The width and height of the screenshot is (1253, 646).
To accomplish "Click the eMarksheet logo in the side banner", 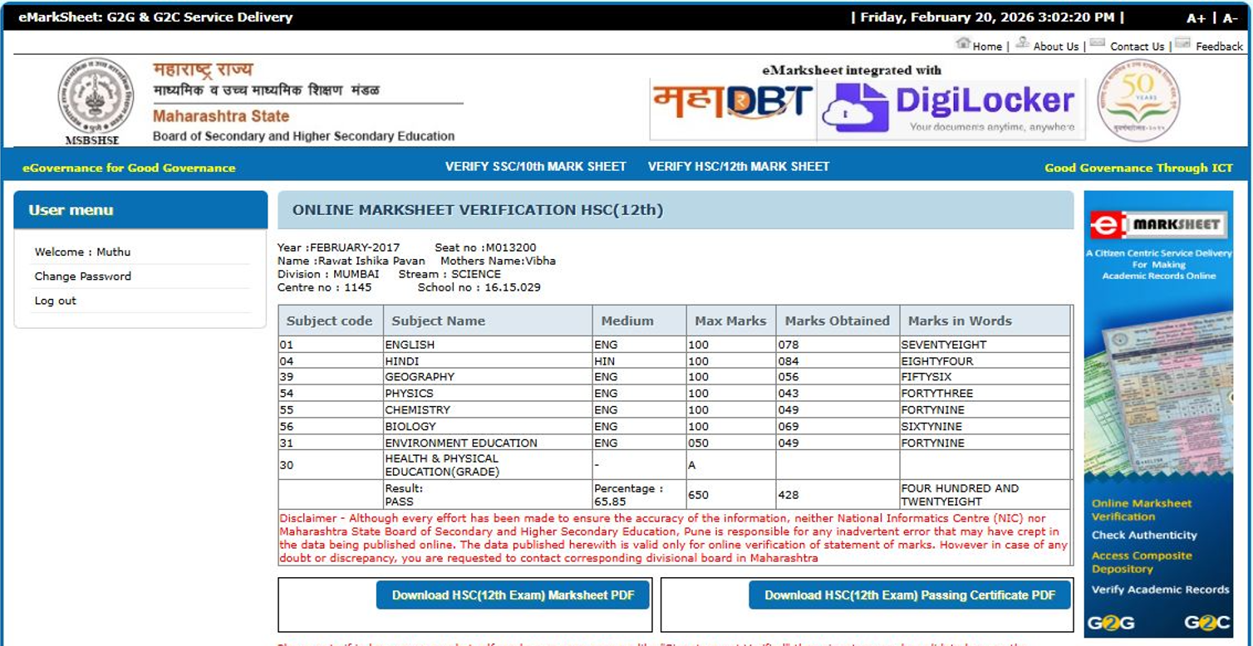I will click(1158, 224).
